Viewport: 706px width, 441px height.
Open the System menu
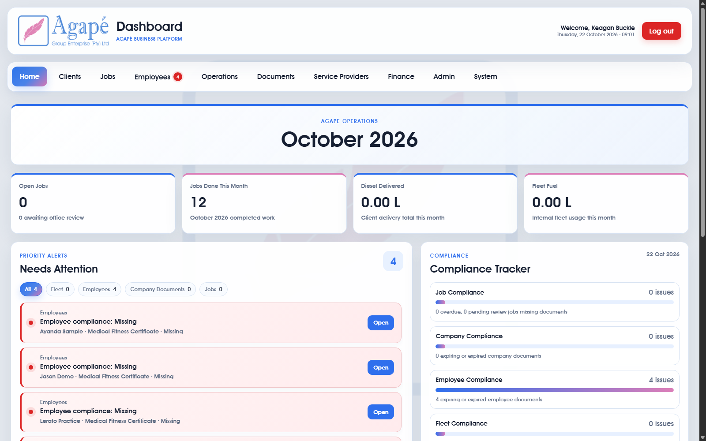tap(485, 77)
